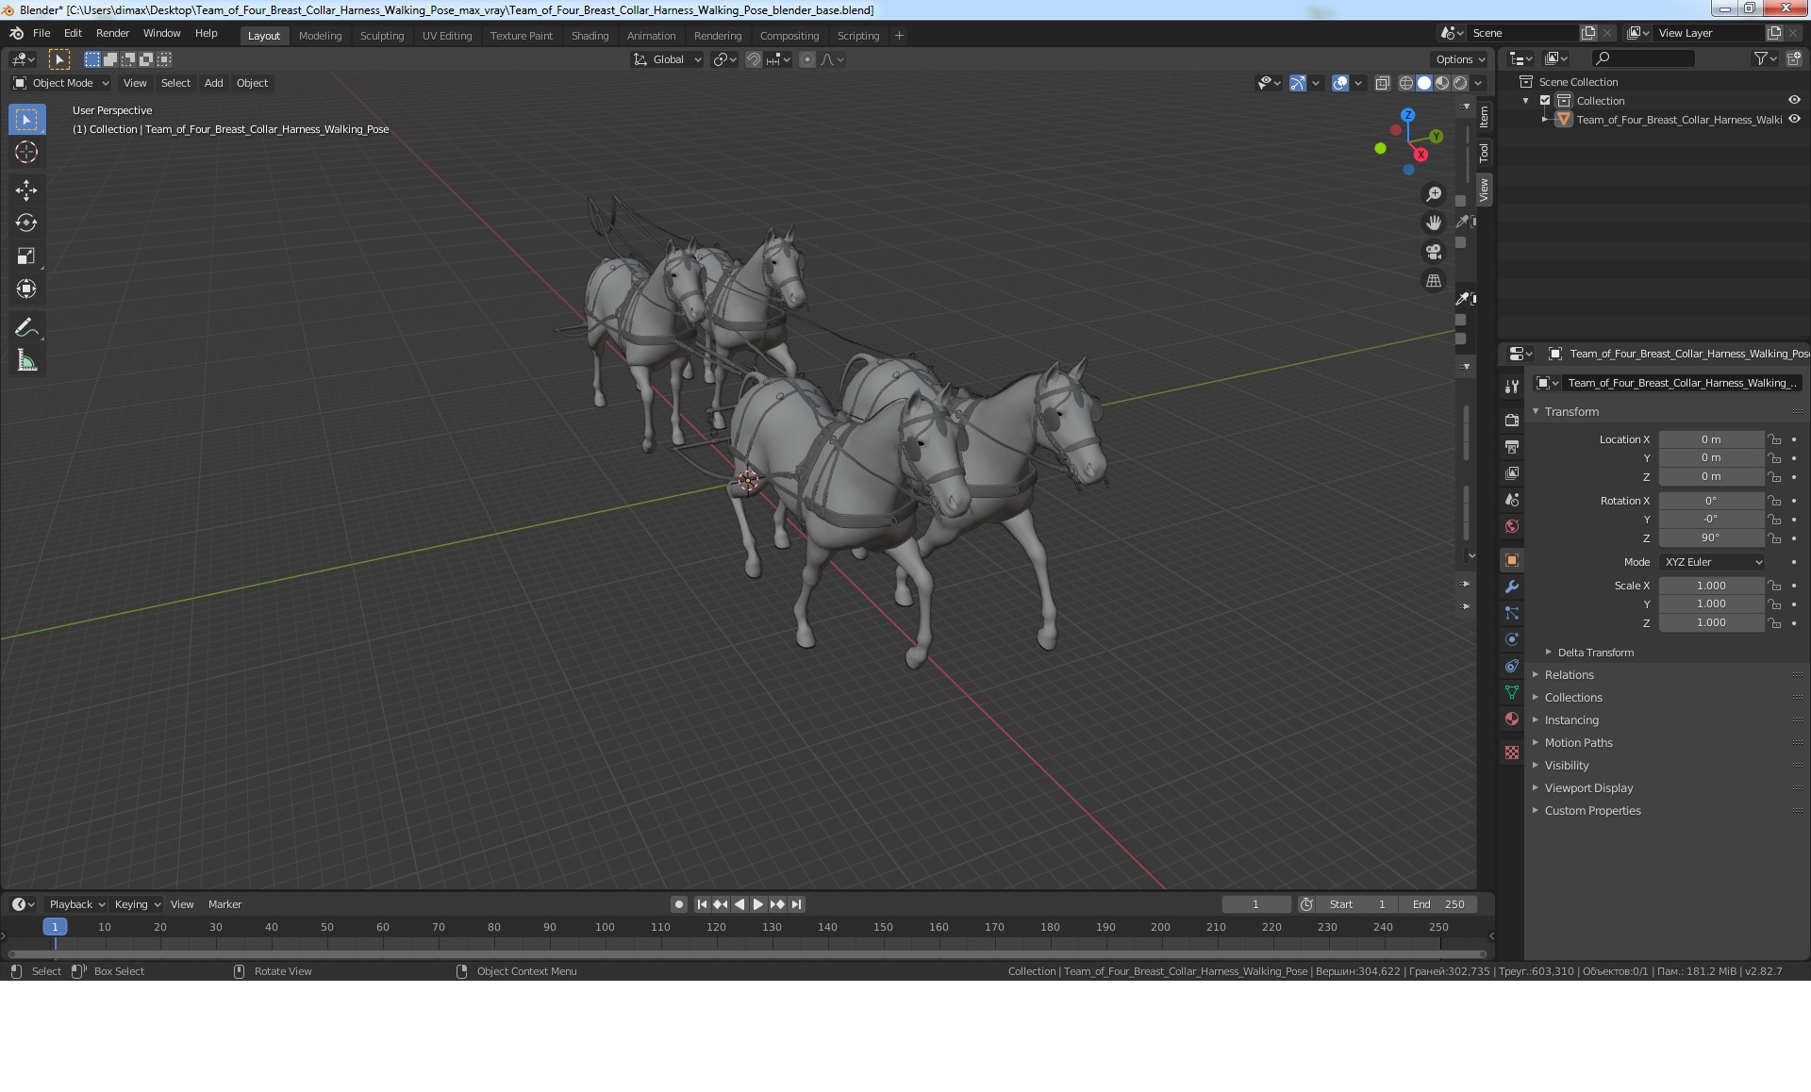This screenshot has height=1092, width=1811.
Task: Switch to the Modeling workspace tab
Action: tap(320, 36)
